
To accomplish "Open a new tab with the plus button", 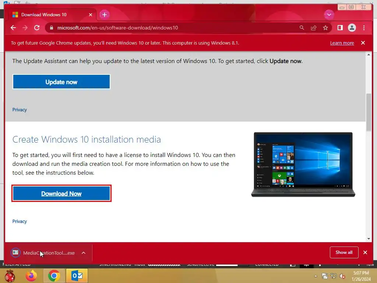I will click(104, 15).
